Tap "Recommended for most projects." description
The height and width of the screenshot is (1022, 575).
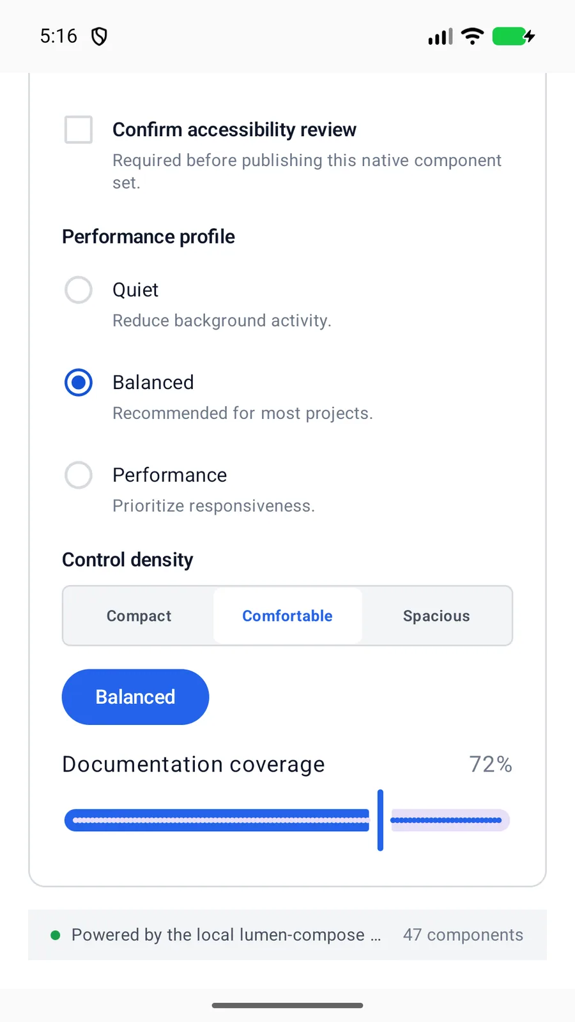[x=243, y=413]
